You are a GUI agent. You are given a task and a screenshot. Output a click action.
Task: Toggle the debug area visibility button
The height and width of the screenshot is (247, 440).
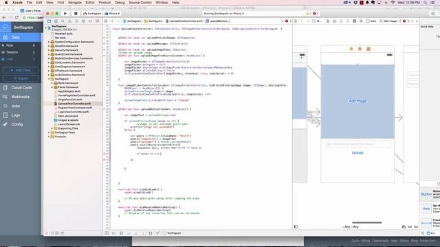pos(107,233)
